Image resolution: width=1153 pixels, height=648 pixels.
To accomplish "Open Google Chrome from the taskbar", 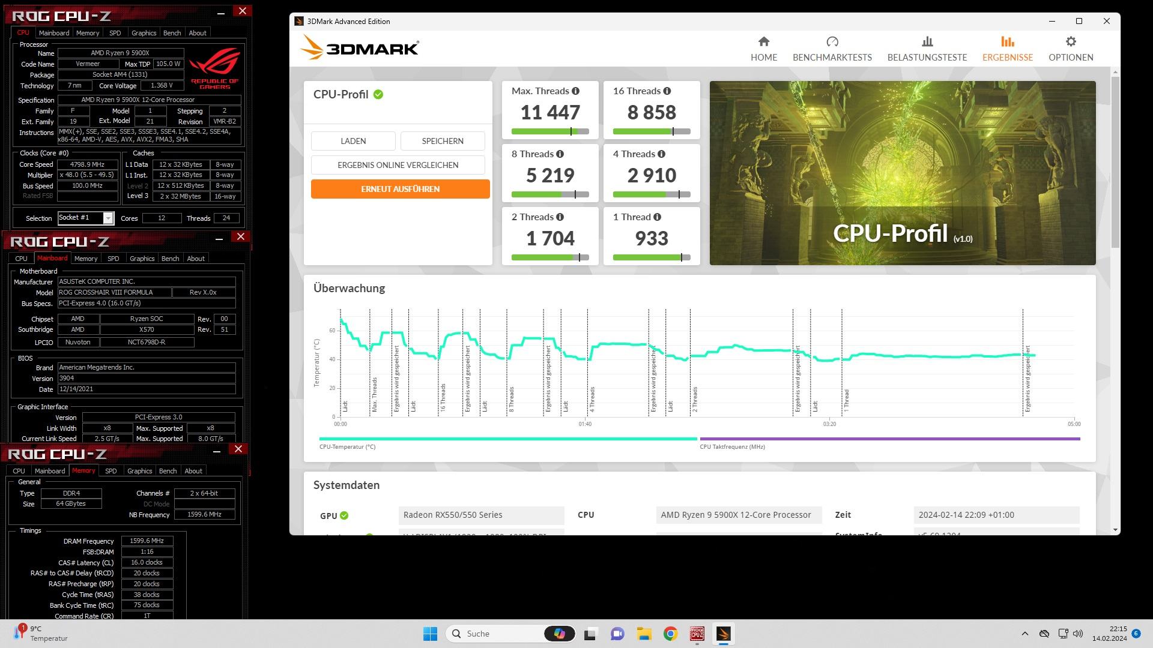I will pyautogui.click(x=670, y=634).
